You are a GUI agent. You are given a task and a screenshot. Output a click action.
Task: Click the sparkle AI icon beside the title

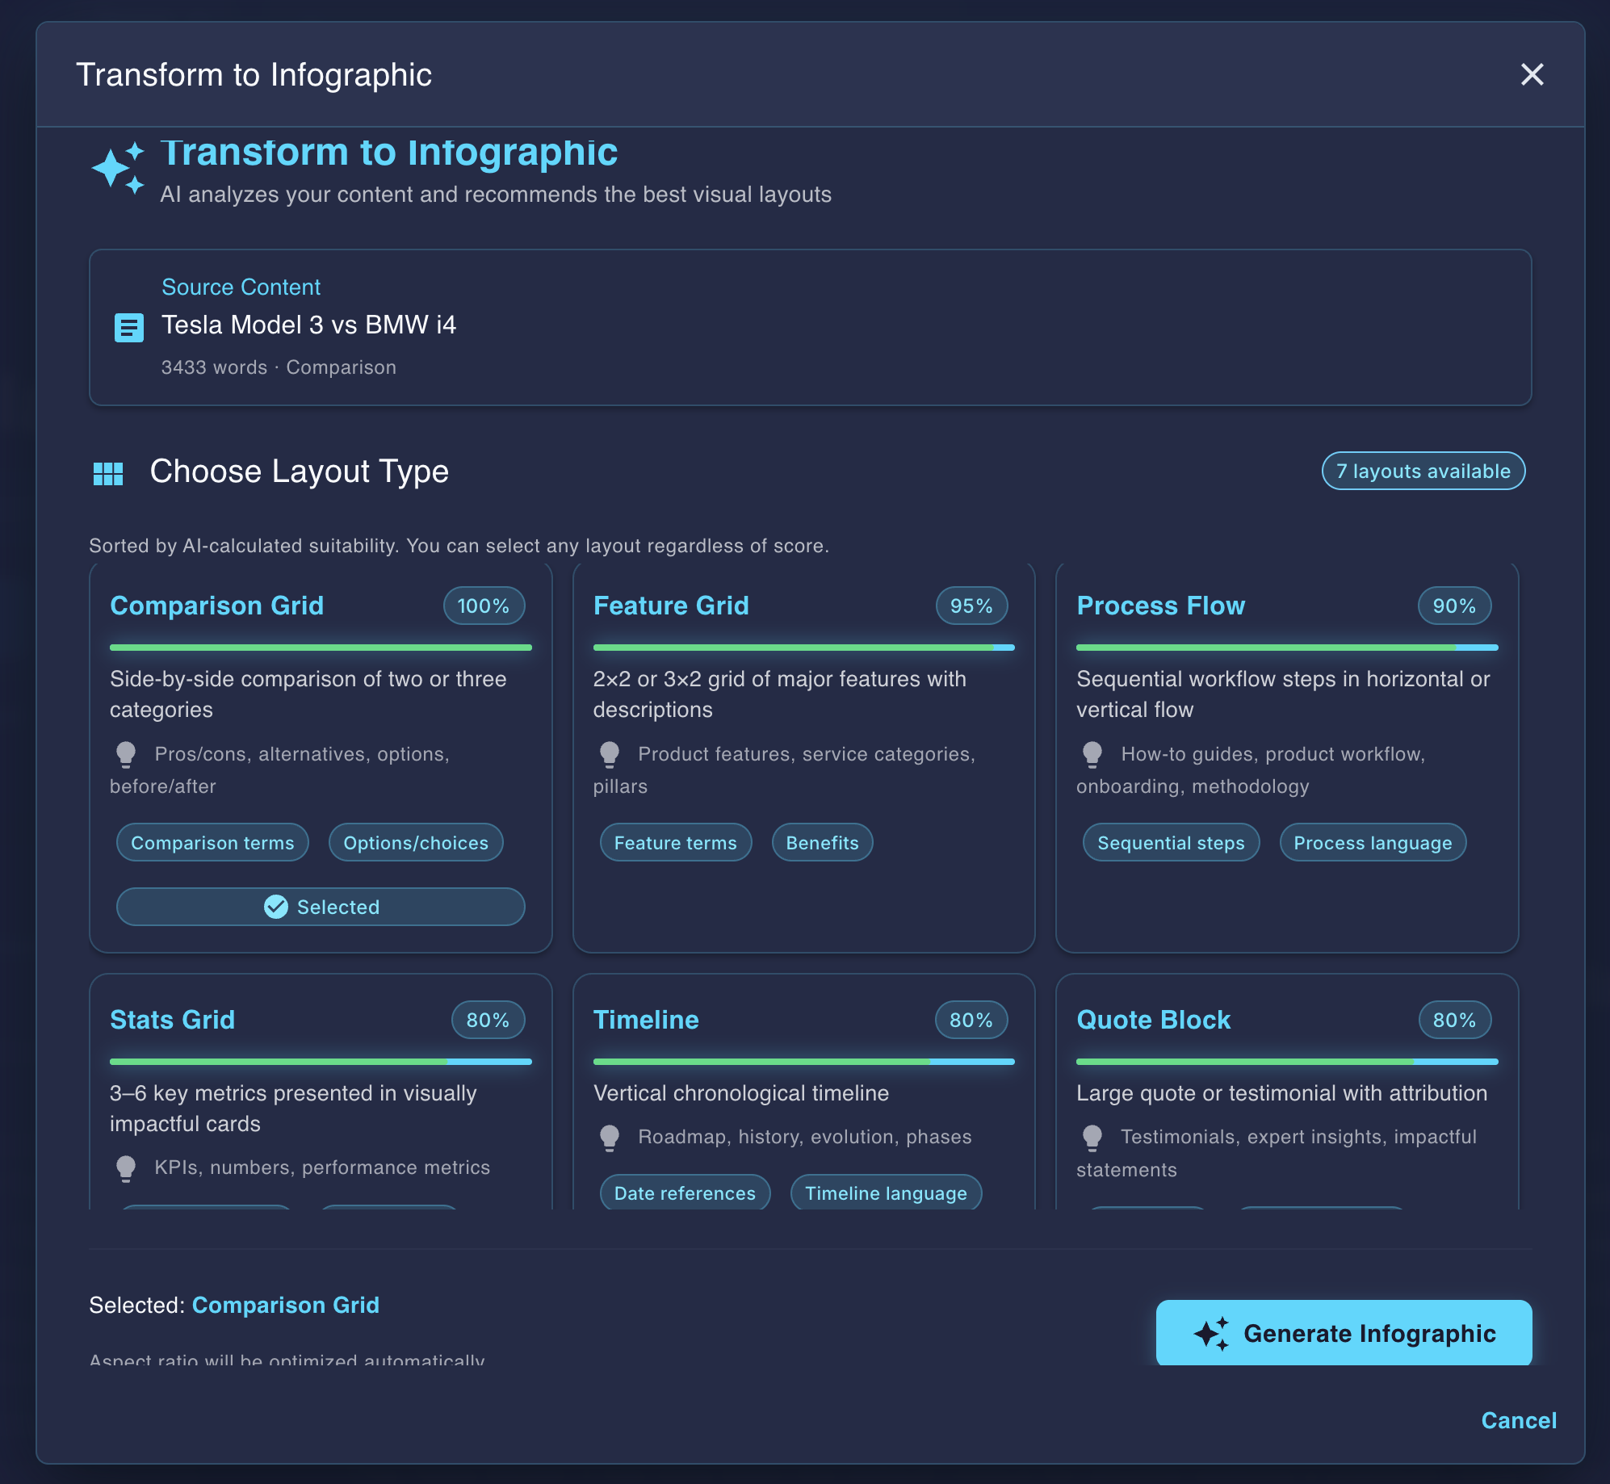pyautogui.click(x=119, y=167)
